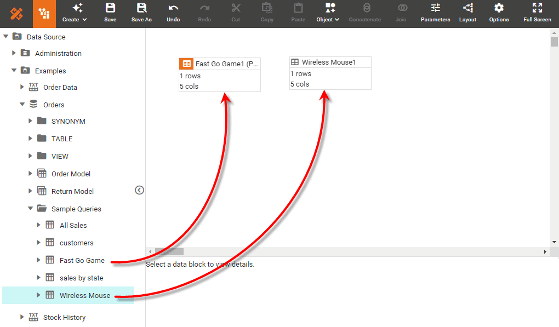Enter Full Screen mode
Screen dimensions: 559x327
(537, 12)
